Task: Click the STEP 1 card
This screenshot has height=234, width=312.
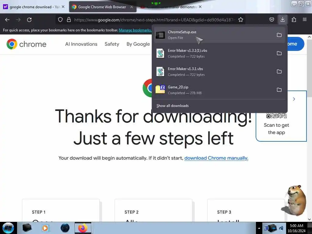Action: point(61,211)
